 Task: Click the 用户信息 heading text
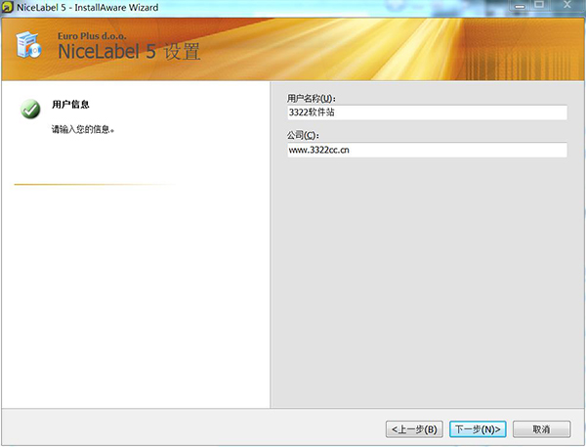(x=70, y=105)
